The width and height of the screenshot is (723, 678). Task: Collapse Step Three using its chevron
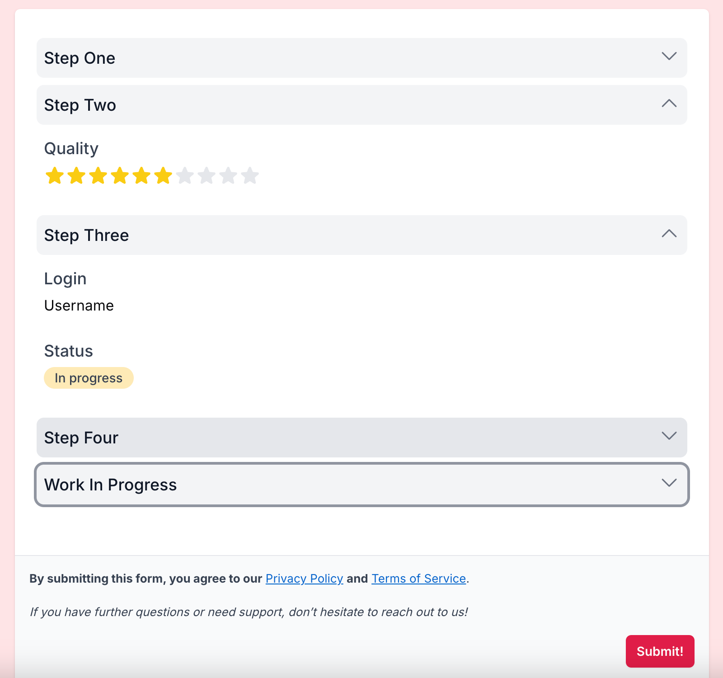tap(669, 234)
